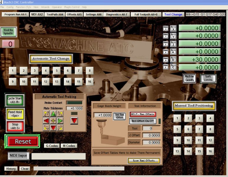Viewport: 228px width, 177px height.
Task: Select tool 12 under Automatic Tool Change
Action: [46, 81]
